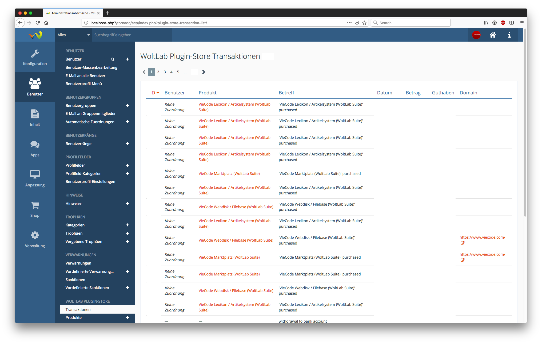Open first viecode.com domain link
This screenshot has width=542, height=344.
click(x=482, y=237)
